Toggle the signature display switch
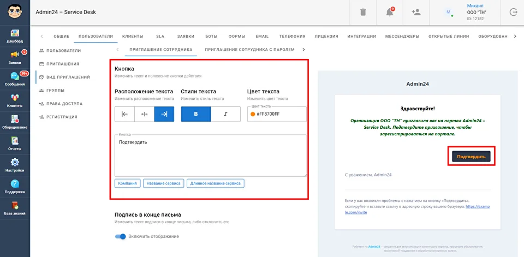Image resolution: width=524 pixels, height=257 pixels. click(x=120, y=236)
